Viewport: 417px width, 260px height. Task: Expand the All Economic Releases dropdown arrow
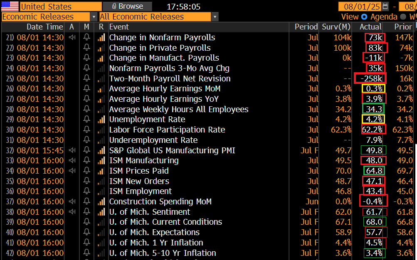tap(215, 17)
